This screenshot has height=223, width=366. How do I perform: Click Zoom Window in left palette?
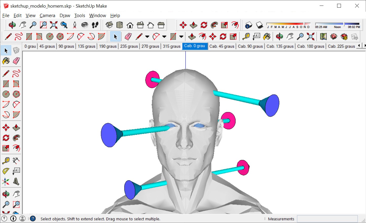(16, 204)
